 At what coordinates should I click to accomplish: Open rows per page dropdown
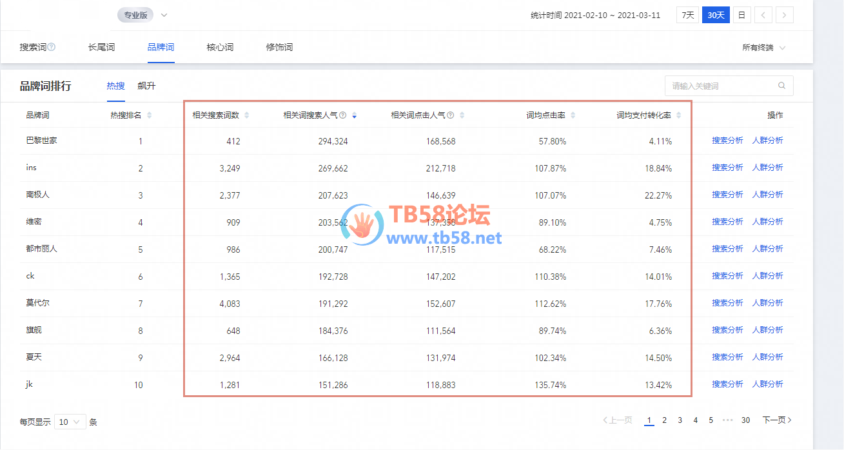[x=70, y=422]
